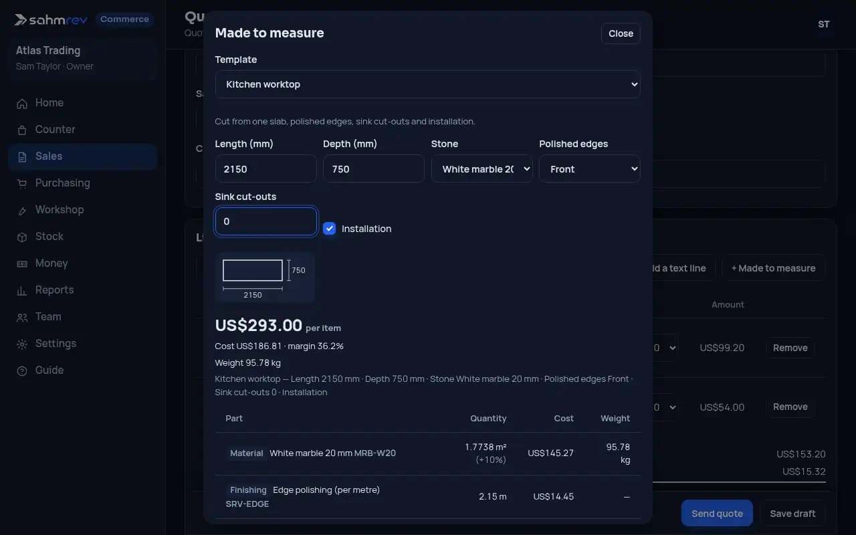
Task: Toggle the Installation checkbox
Action: click(x=329, y=229)
